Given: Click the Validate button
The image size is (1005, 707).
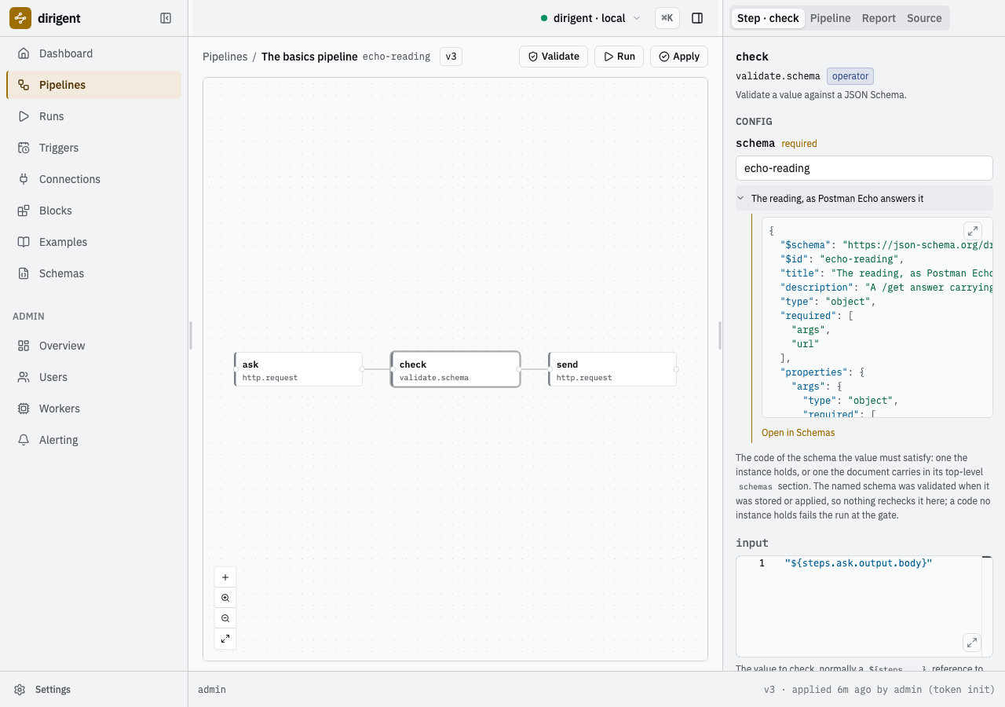Looking at the screenshot, I should point(554,57).
